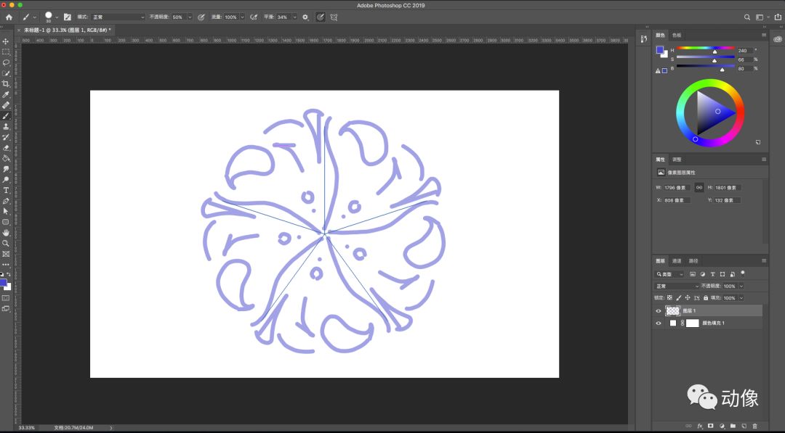
Task: Open the 调整 panel tab
Action: click(x=677, y=159)
